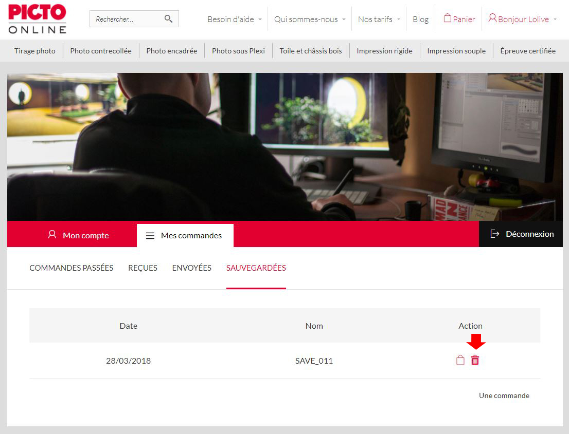Open the Blog link
Image resolution: width=569 pixels, height=434 pixels.
point(420,19)
